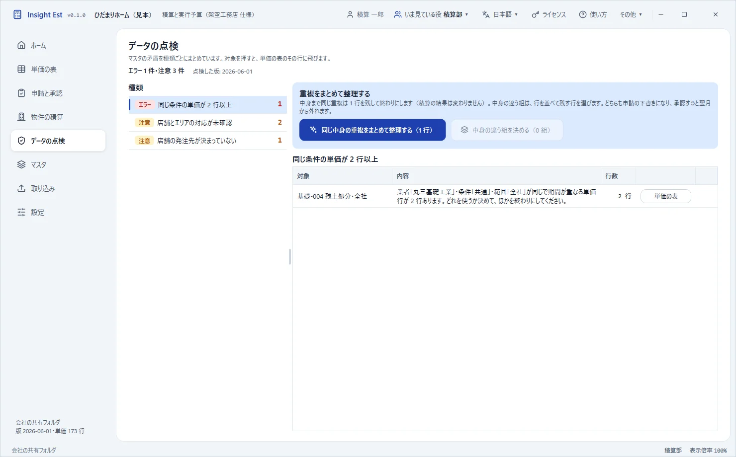Click the user icon beside 積算 一郎
This screenshot has width=736, height=457.
coord(350,14)
